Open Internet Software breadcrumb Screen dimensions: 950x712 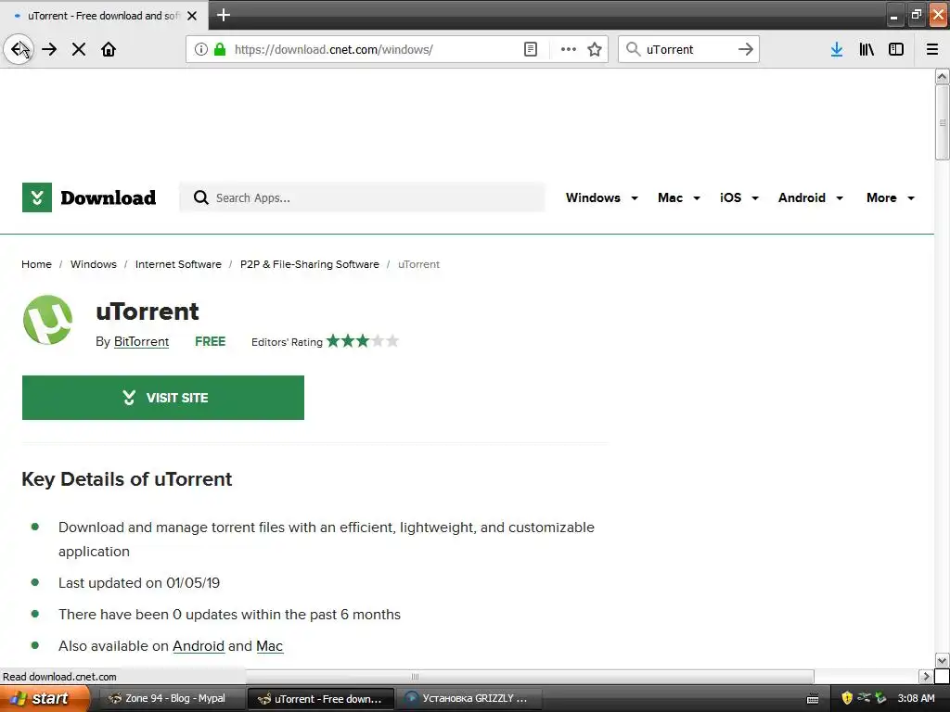(x=178, y=264)
